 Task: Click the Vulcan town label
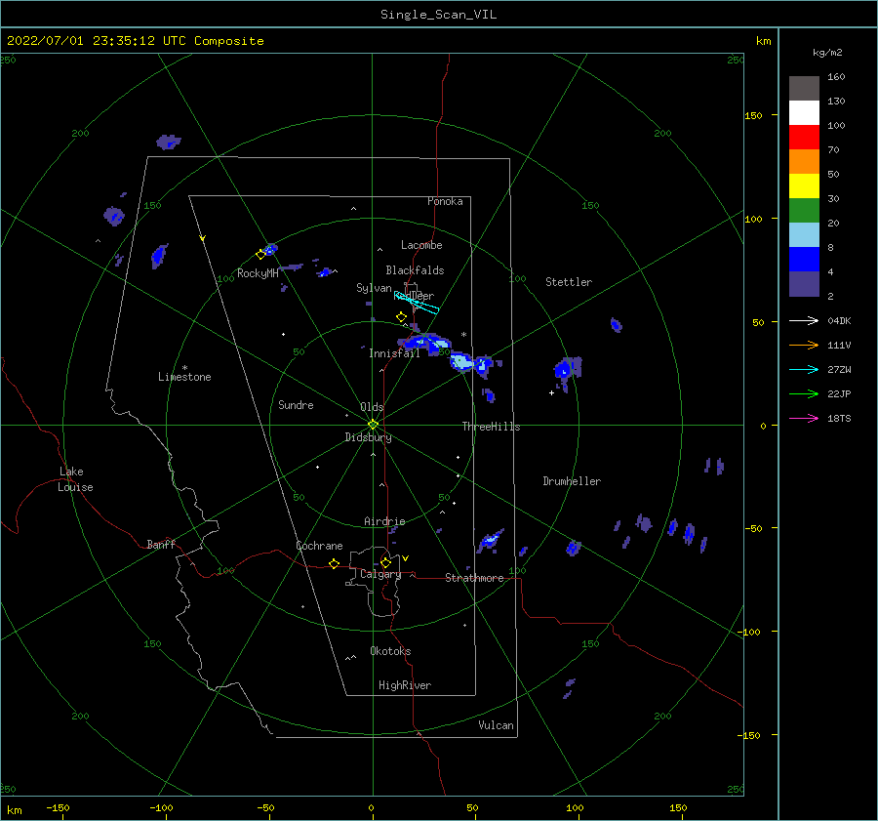496,725
